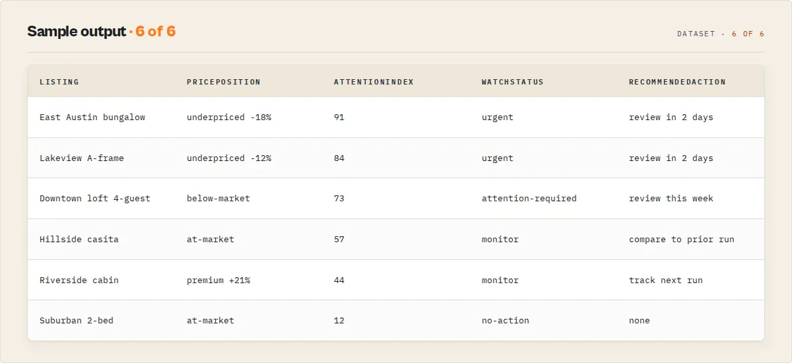Click the monitor status for Riverside cabin
Screen dimensions: 792x363
500,280
